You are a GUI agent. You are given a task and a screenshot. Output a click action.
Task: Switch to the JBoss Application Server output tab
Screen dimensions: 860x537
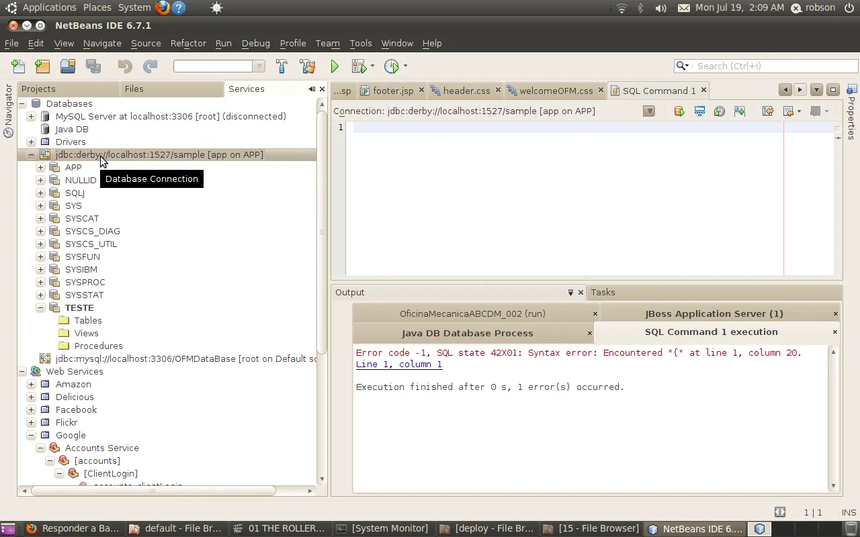click(x=714, y=313)
